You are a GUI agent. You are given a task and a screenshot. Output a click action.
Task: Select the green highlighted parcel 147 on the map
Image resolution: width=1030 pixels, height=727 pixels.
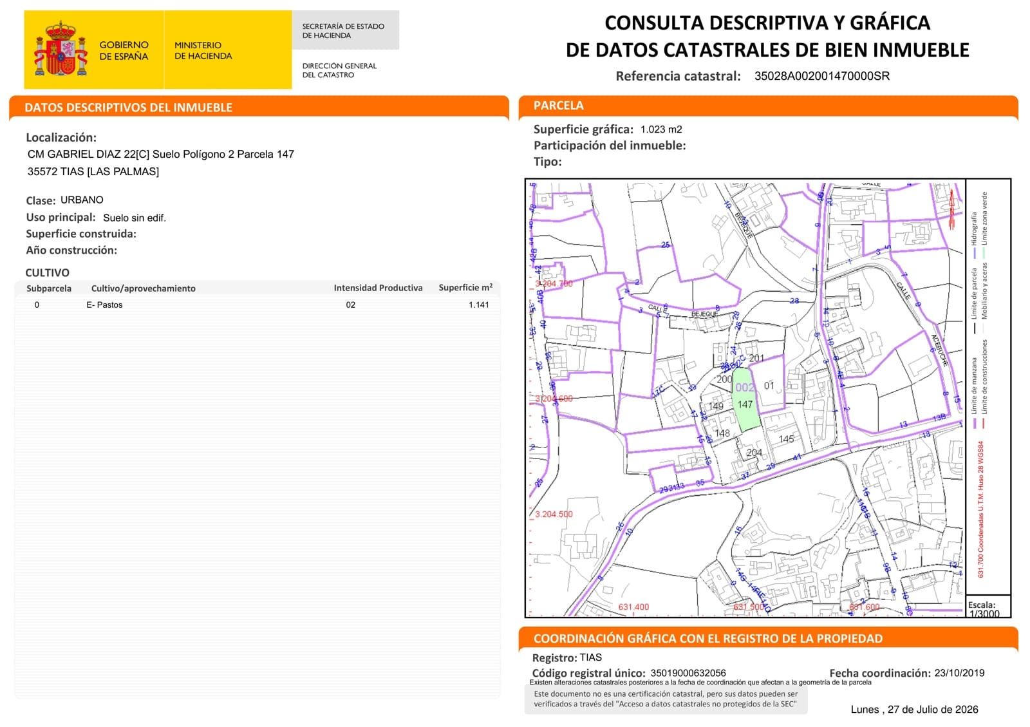coord(746,401)
